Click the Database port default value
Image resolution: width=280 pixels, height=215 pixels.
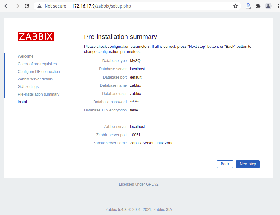coord(136,77)
